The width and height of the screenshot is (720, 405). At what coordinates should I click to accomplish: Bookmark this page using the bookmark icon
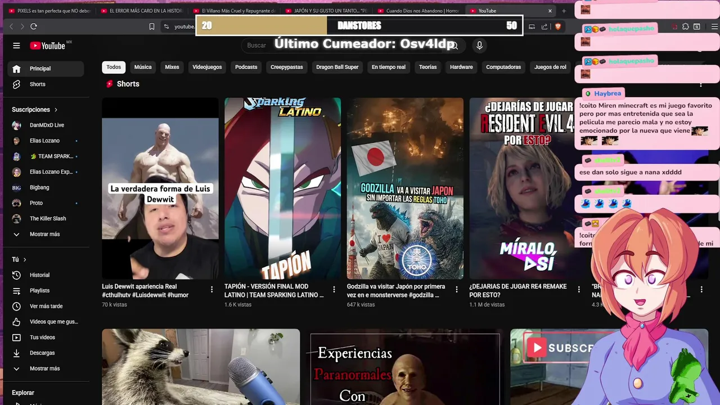tap(151, 26)
